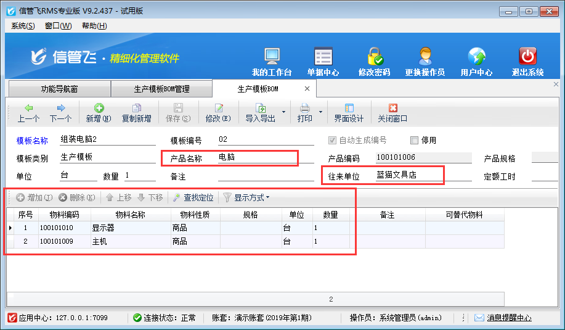565x330 pixels.
Task: Open the 系统(S) menu
Action: (x=23, y=25)
